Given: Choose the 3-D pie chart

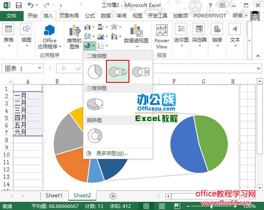Looking at the screenshot, I should (95, 104).
